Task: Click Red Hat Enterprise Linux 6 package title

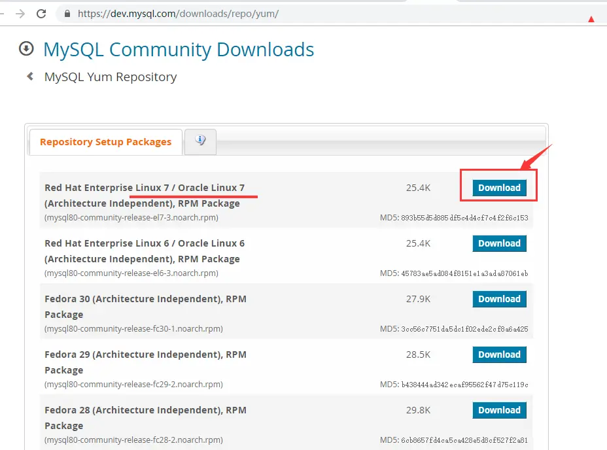Action: (145, 251)
